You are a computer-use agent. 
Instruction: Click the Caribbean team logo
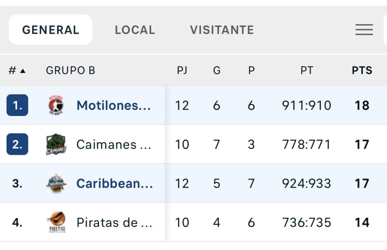56,184
